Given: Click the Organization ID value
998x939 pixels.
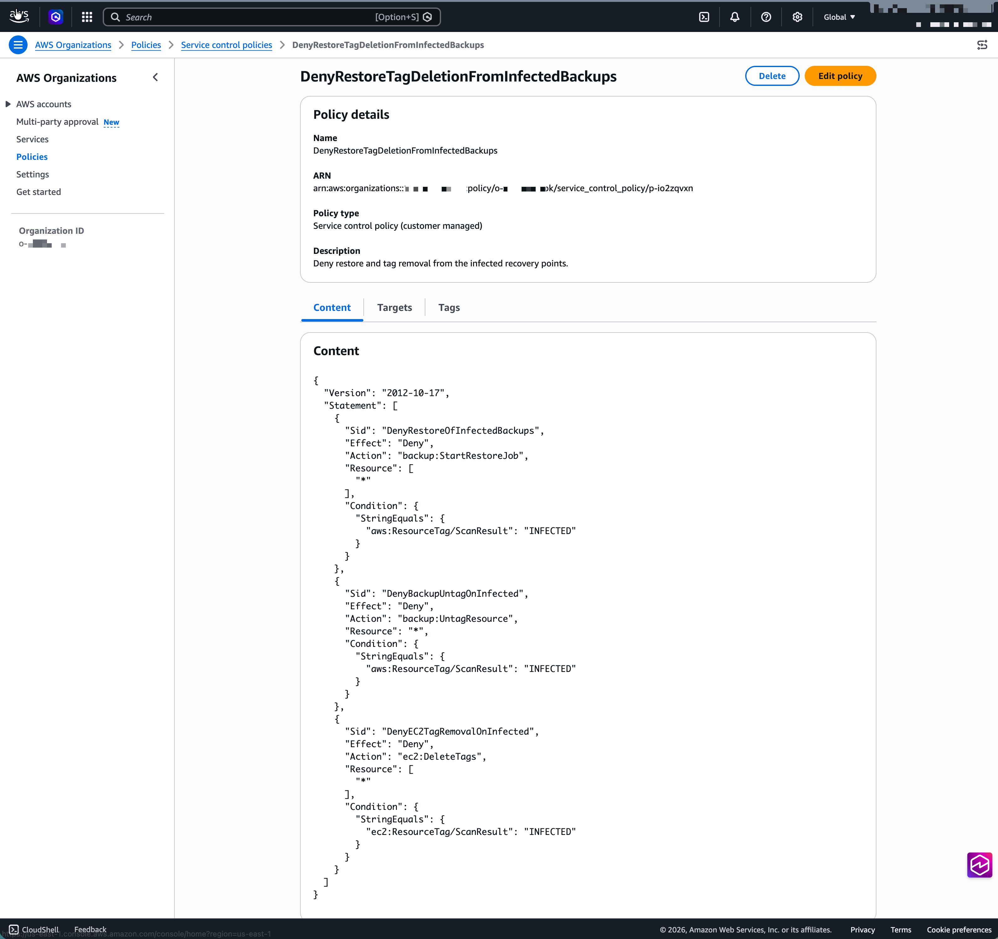Looking at the screenshot, I should click(x=42, y=244).
